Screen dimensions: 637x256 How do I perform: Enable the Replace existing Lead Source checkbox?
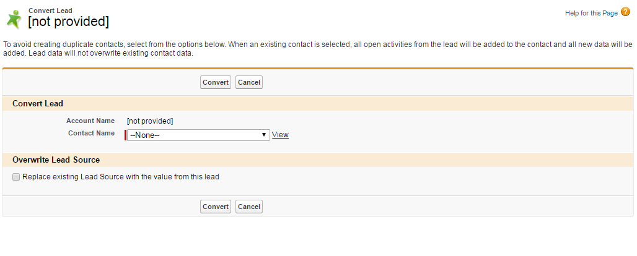click(x=16, y=177)
